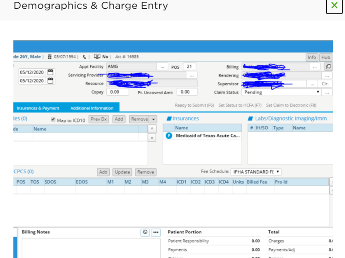Screen dimensions: 345x258
Task: Click the POS field showing 21
Action: [189, 66]
